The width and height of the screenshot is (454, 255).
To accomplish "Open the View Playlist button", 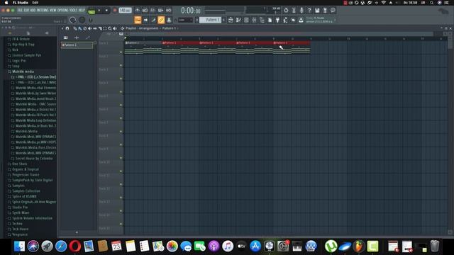I will [x=138, y=20].
